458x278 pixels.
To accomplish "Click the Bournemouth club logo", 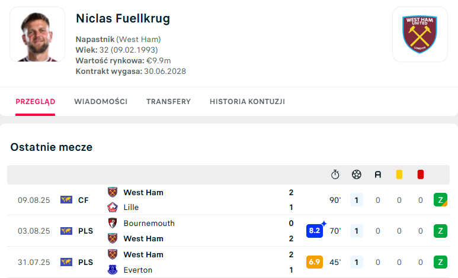I will click(x=113, y=223).
